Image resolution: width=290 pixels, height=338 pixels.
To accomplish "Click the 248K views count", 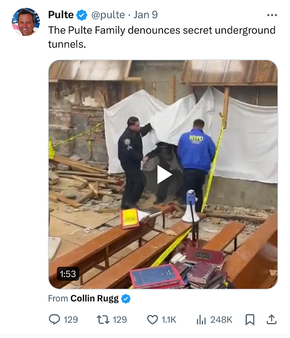I will [221, 320].
